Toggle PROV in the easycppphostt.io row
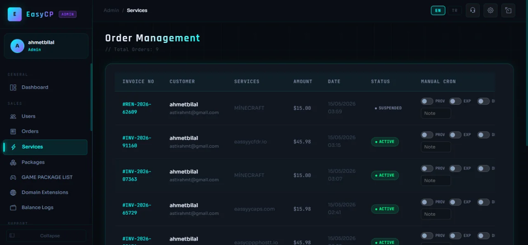This screenshot has width=528, height=245. coord(427,236)
